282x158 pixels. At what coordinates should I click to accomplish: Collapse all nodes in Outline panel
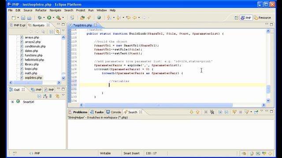(39, 97)
